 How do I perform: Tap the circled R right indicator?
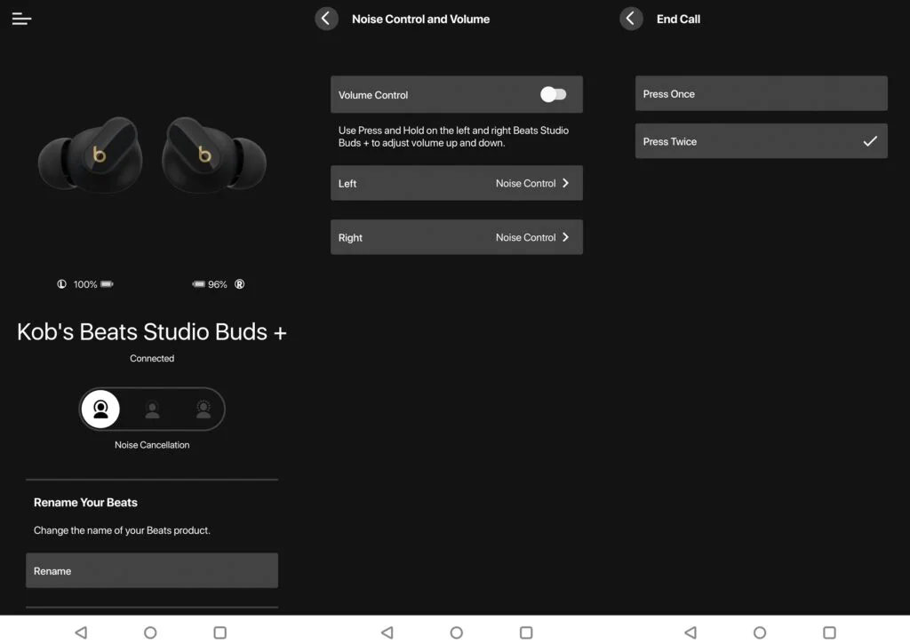pos(239,284)
